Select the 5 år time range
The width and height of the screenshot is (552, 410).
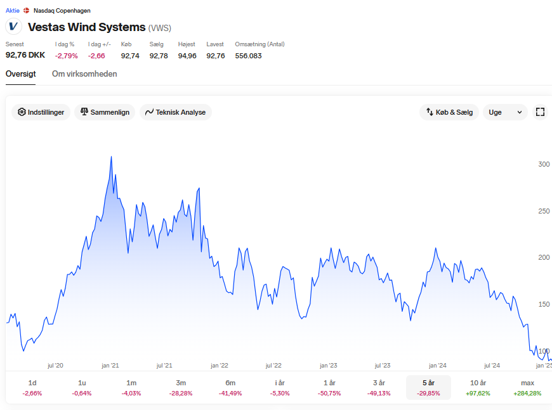pyautogui.click(x=428, y=387)
